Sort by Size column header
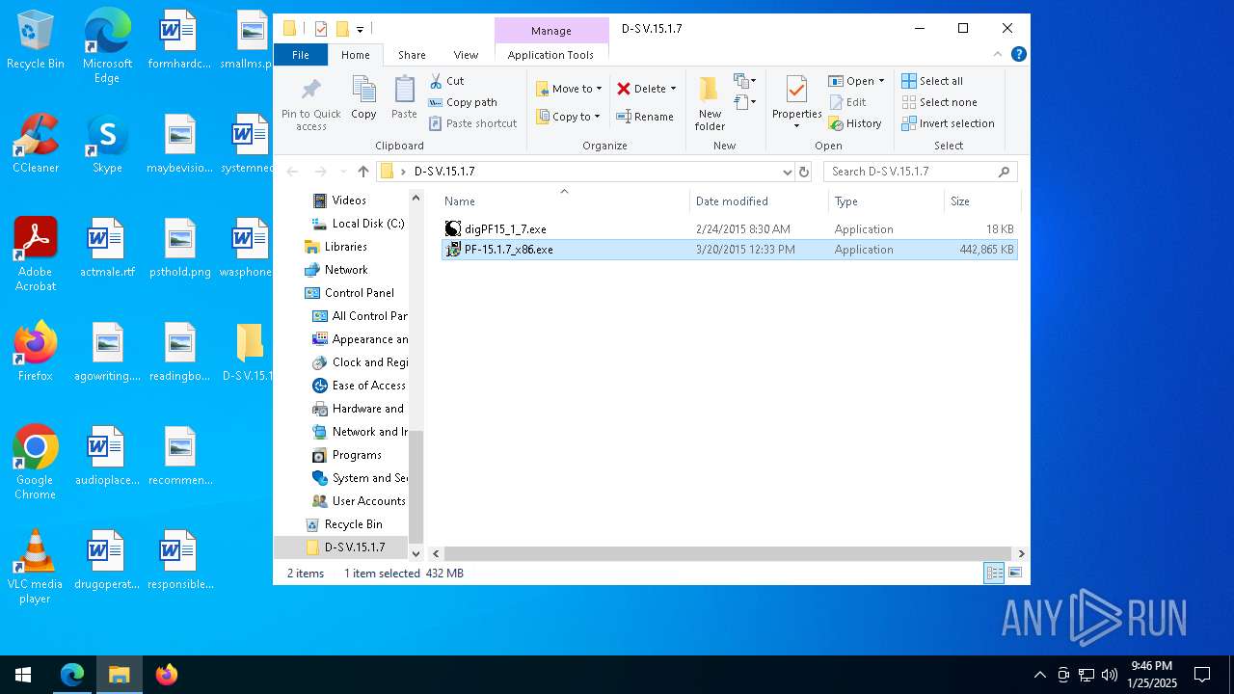Screen dimensions: 1234x694 pyautogui.click(x=981, y=200)
